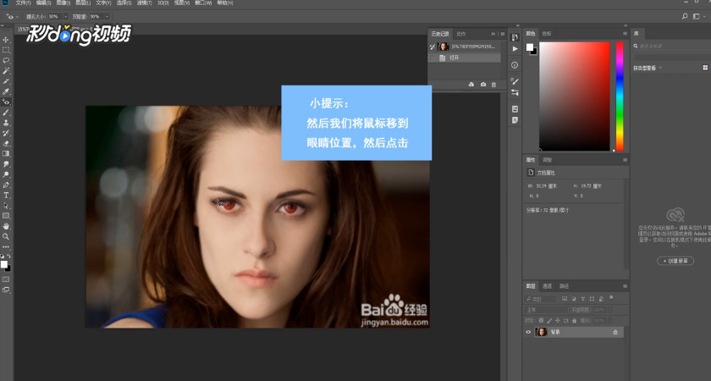The image size is (711, 381).
Task: Open the darken amount 50% dropdown
Action: click(107, 16)
